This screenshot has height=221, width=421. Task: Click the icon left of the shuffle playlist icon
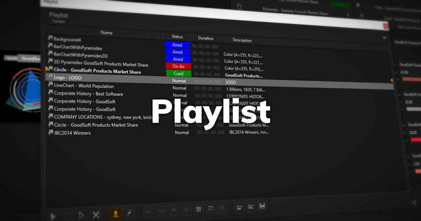pos(239,207)
